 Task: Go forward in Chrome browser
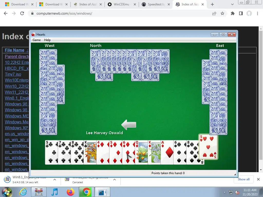14,13
